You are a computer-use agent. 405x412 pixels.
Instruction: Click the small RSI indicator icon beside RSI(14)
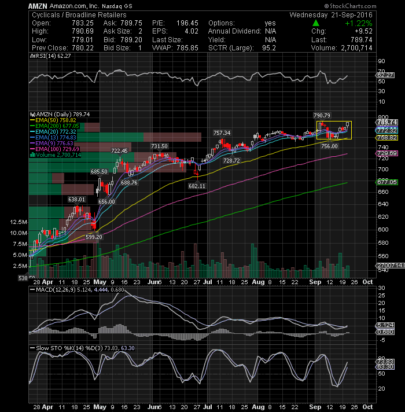(32, 56)
